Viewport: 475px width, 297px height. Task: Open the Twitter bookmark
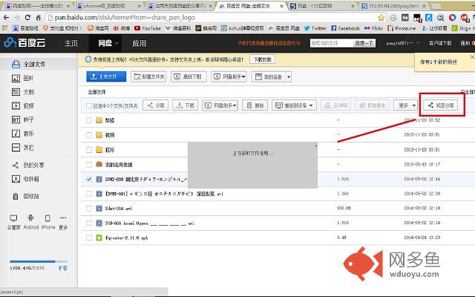point(315,28)
